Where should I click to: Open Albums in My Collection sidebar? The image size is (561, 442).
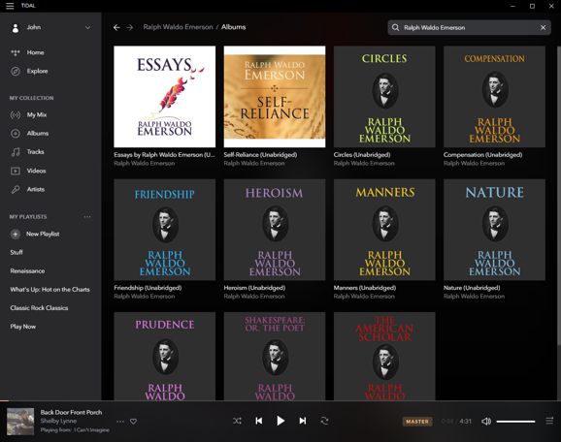(38, 134)
